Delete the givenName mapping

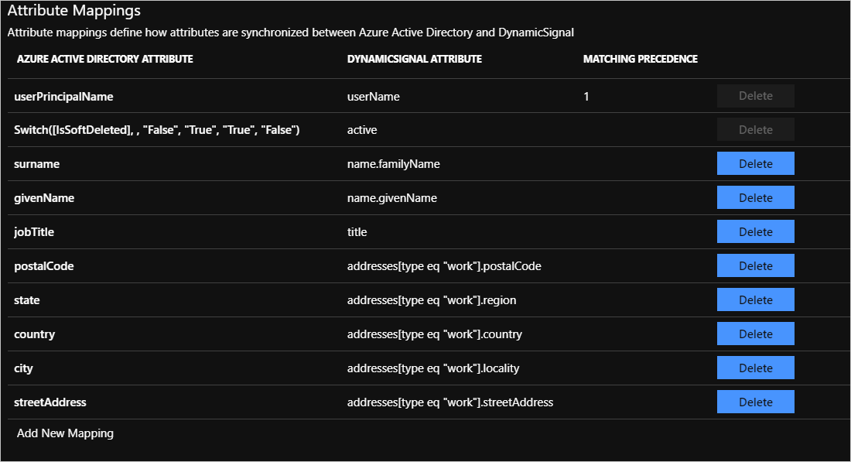(x=756, y=197)
